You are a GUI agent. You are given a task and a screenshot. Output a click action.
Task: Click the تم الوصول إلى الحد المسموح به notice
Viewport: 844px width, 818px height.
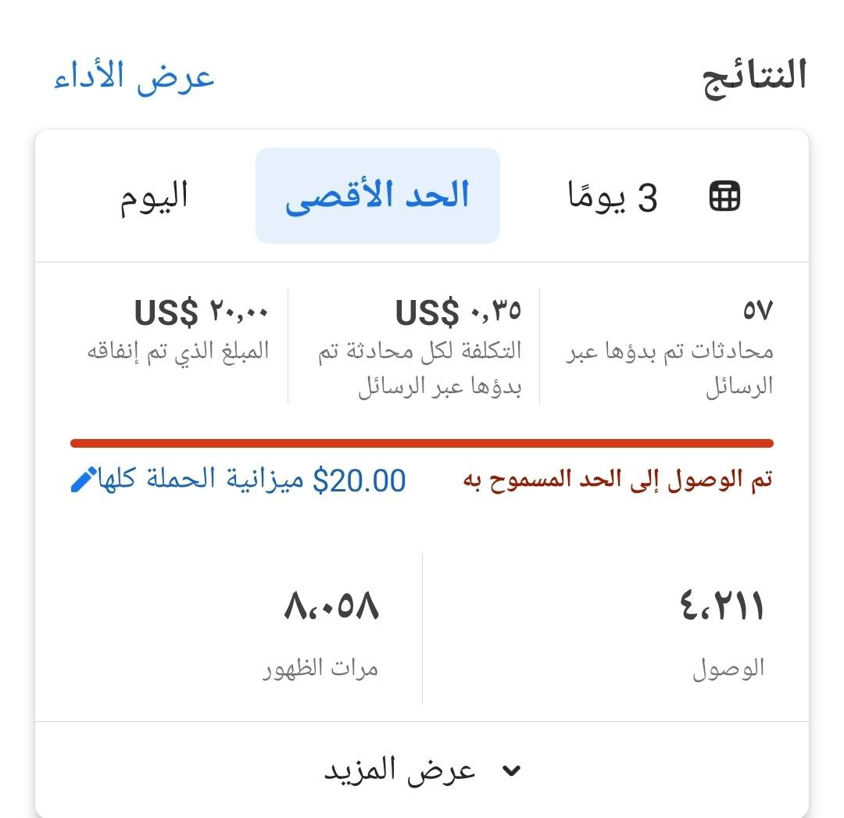click(618, 480)
